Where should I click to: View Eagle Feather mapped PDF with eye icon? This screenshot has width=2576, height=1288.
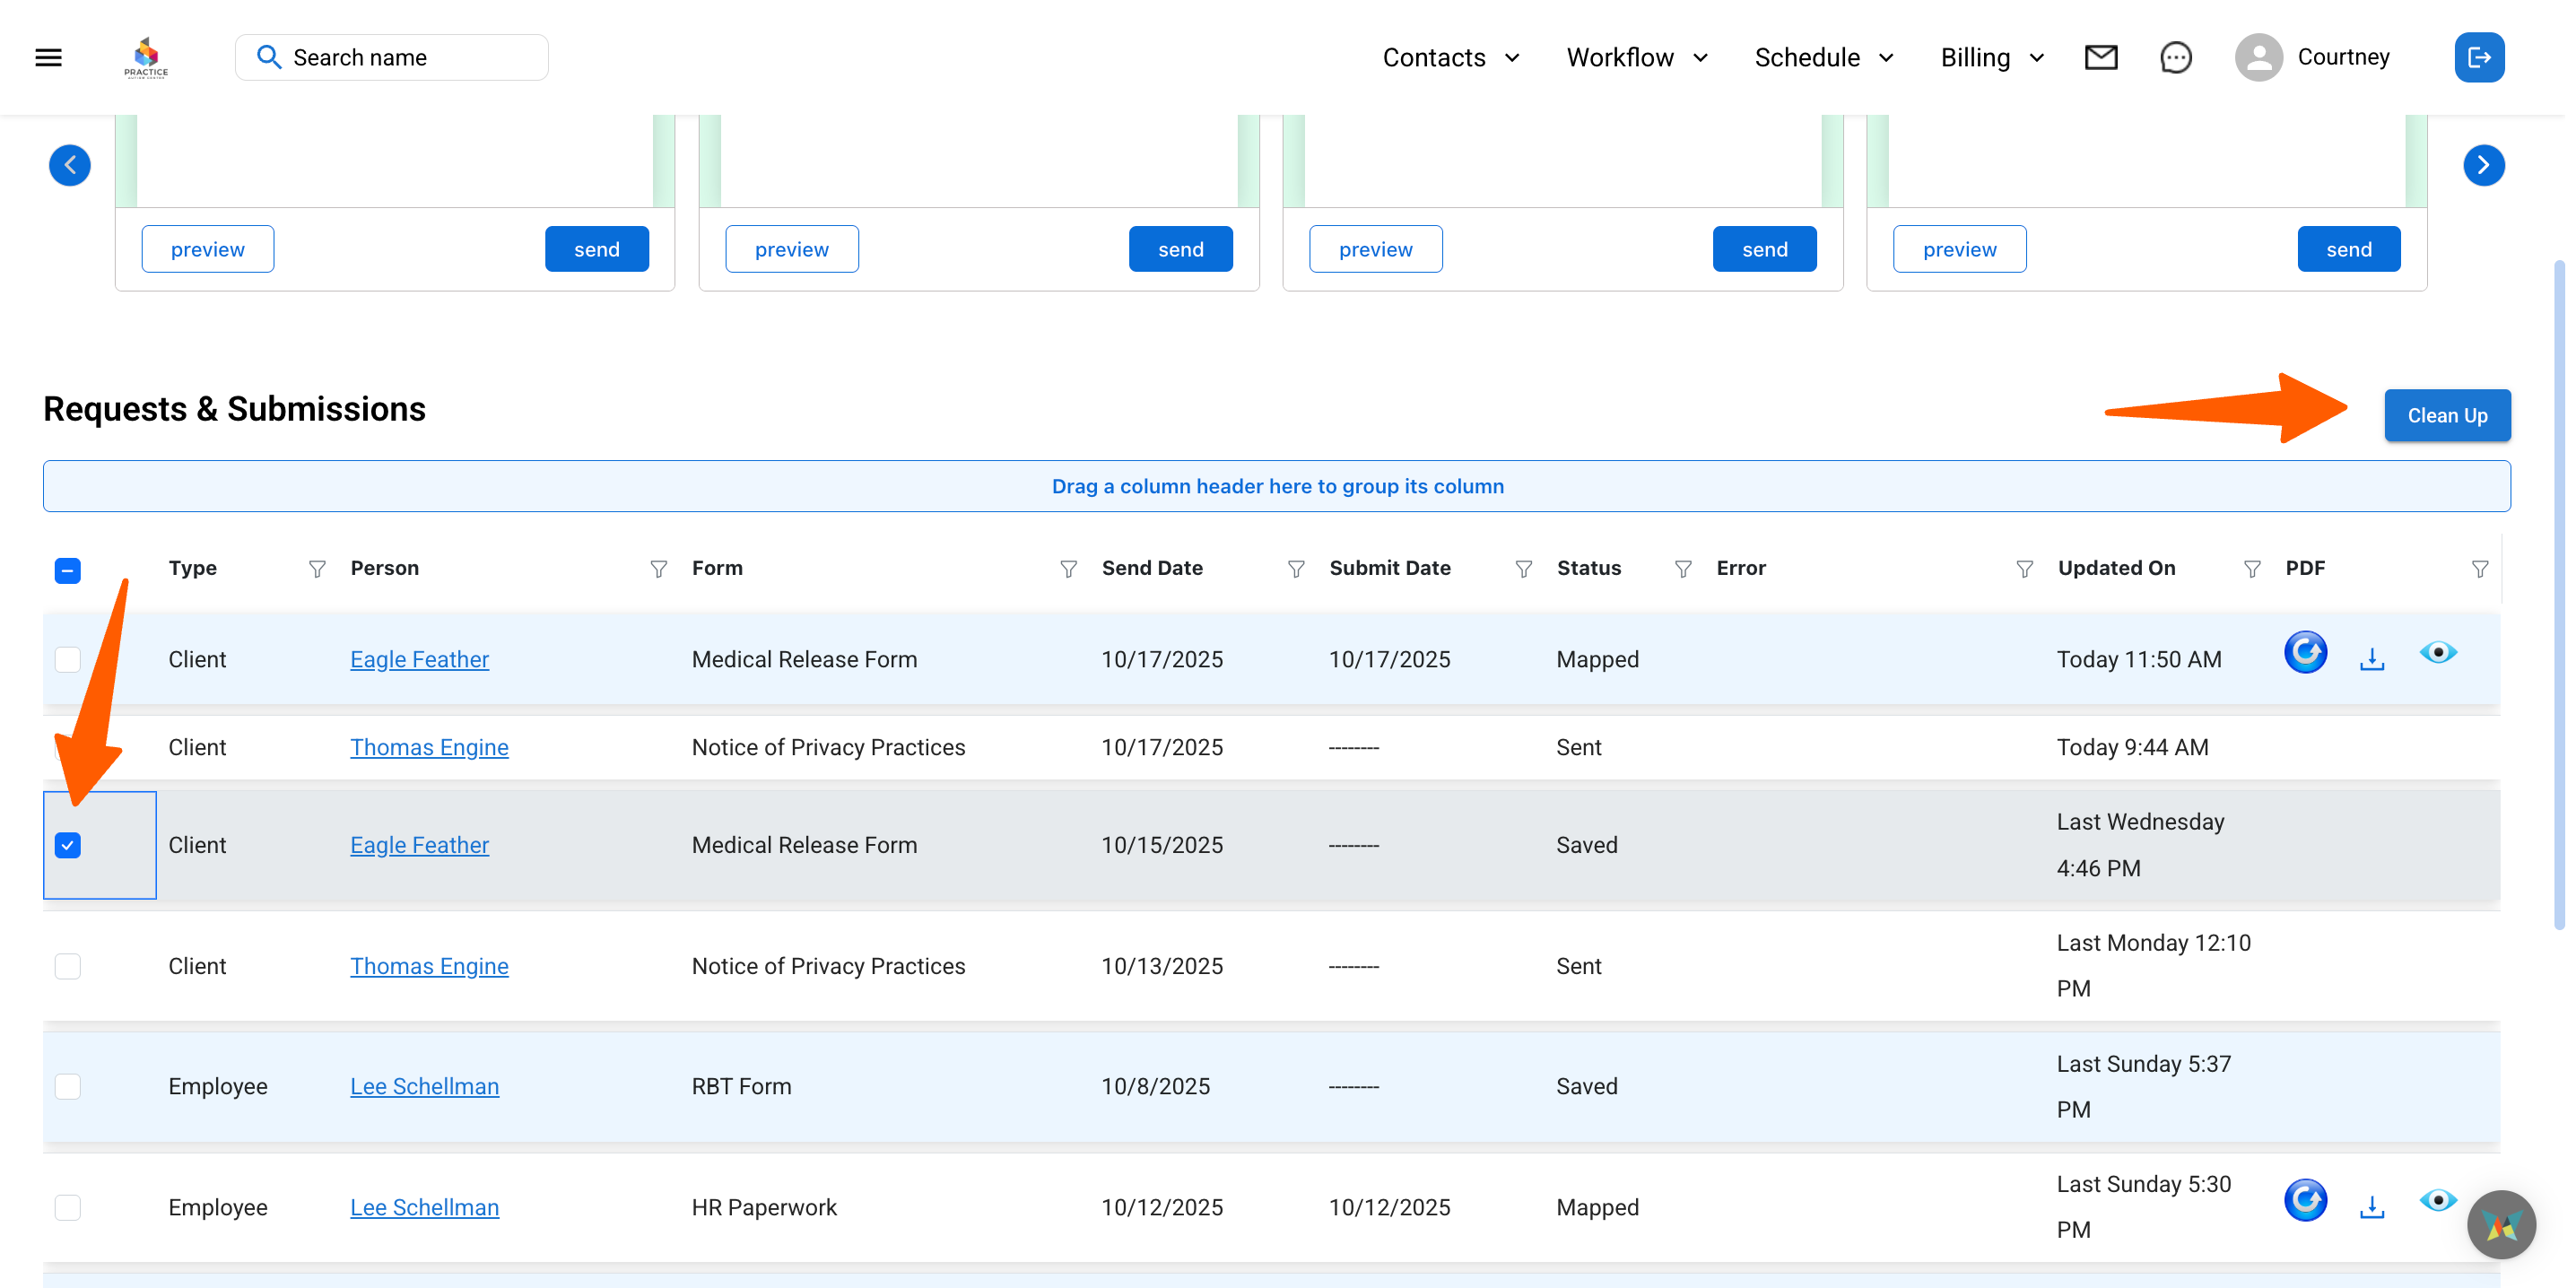pyautogui.click(x=2437, y=653)
